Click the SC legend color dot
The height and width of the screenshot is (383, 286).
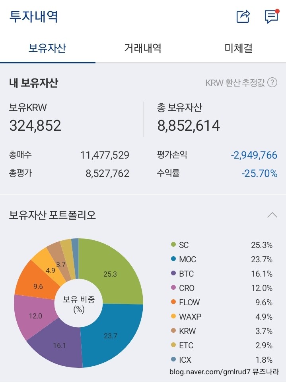(173, 245)
